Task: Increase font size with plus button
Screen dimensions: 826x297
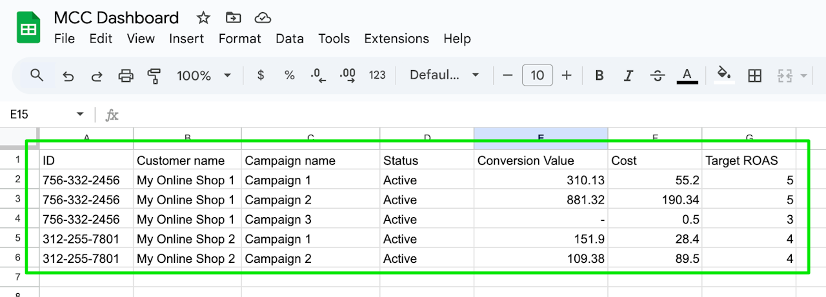Action: pyautogui.click(x=567, y=75)
